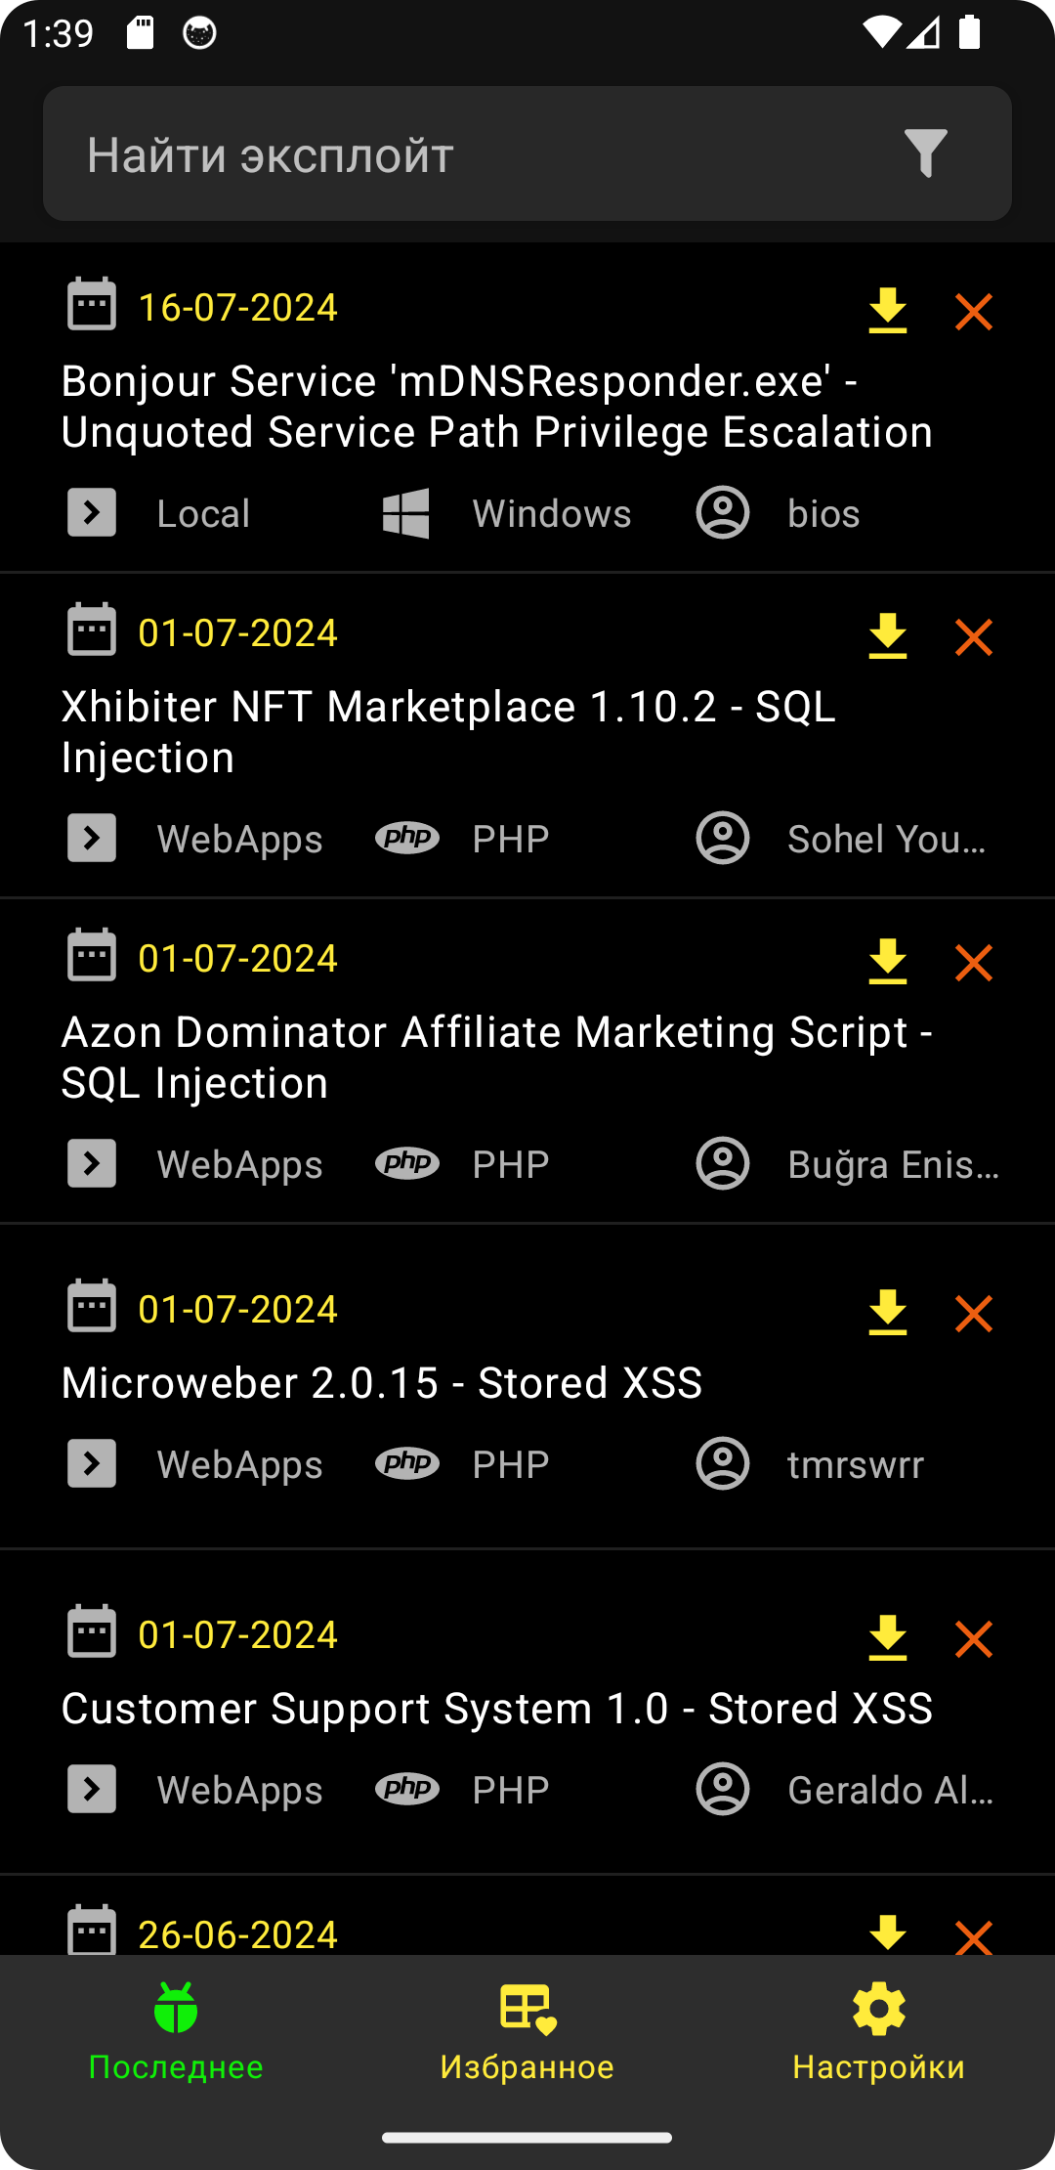Download Customer Support System 1.0 exploit

[887, 1638]
